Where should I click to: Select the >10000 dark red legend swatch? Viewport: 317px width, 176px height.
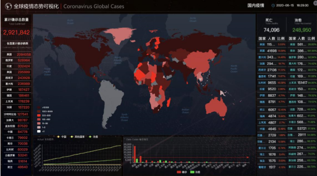pos(39,108)
